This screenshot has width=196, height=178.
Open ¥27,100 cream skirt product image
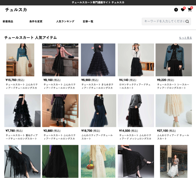[174, 111]
